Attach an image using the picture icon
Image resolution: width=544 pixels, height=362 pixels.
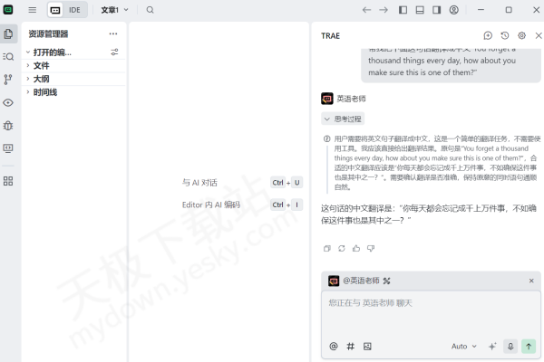pos(367,346)
